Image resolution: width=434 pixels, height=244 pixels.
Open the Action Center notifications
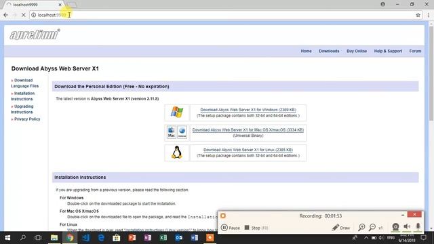tap(423, 238)
